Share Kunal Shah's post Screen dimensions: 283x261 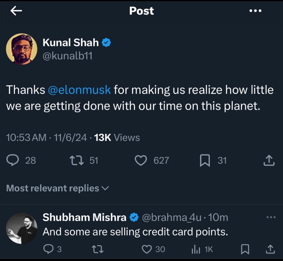pyautogui.click(x=269, y=160)
